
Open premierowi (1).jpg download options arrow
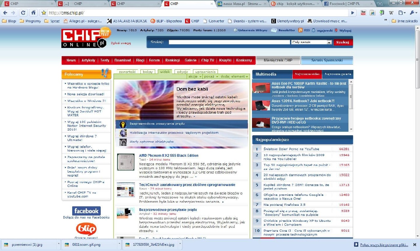pyautogui.click(x=59, y=244)
